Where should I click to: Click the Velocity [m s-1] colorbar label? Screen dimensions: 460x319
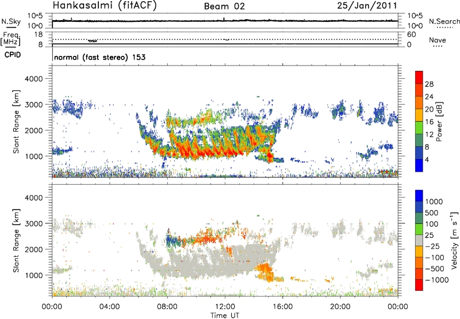(x=454, y=240)
